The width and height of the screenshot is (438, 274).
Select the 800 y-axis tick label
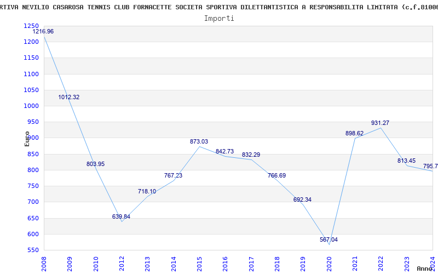tap(33, 170)
